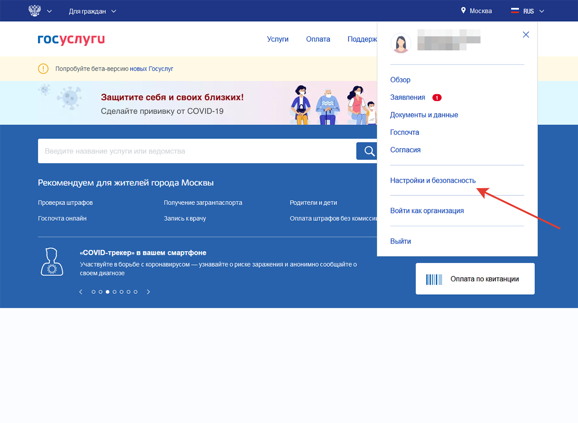Select the fifth carousel dot
The height and width of the screenshot is (423, 578).
coord(121,292)
